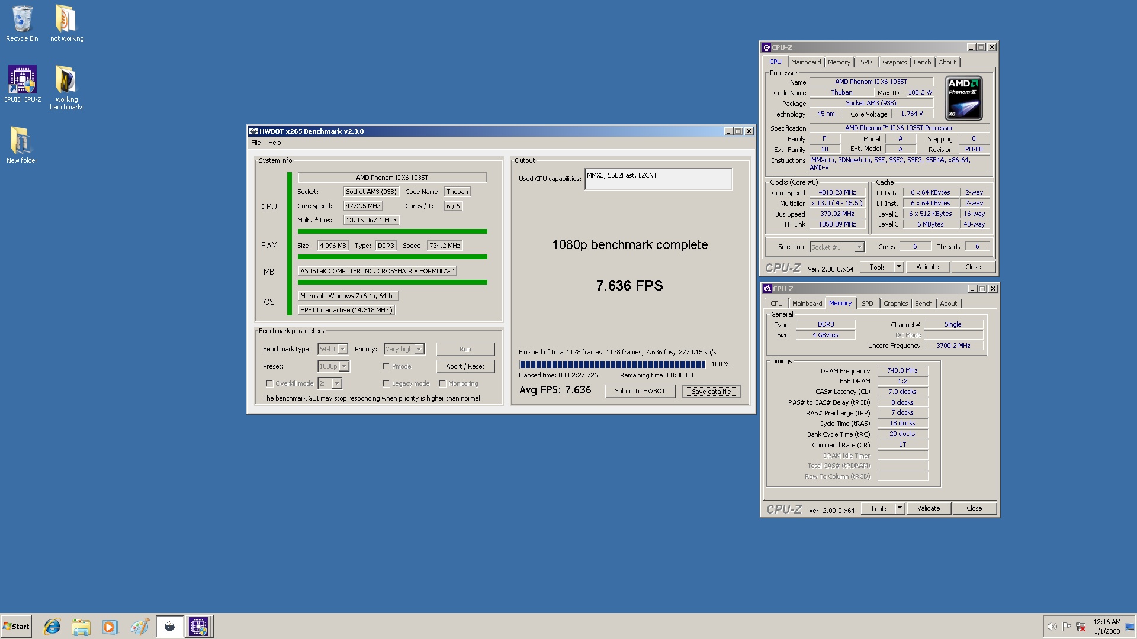1137x639 pixels.
Task: Expand the Overkill mode 2x dropdown
Action: click(x=336, y=383)
